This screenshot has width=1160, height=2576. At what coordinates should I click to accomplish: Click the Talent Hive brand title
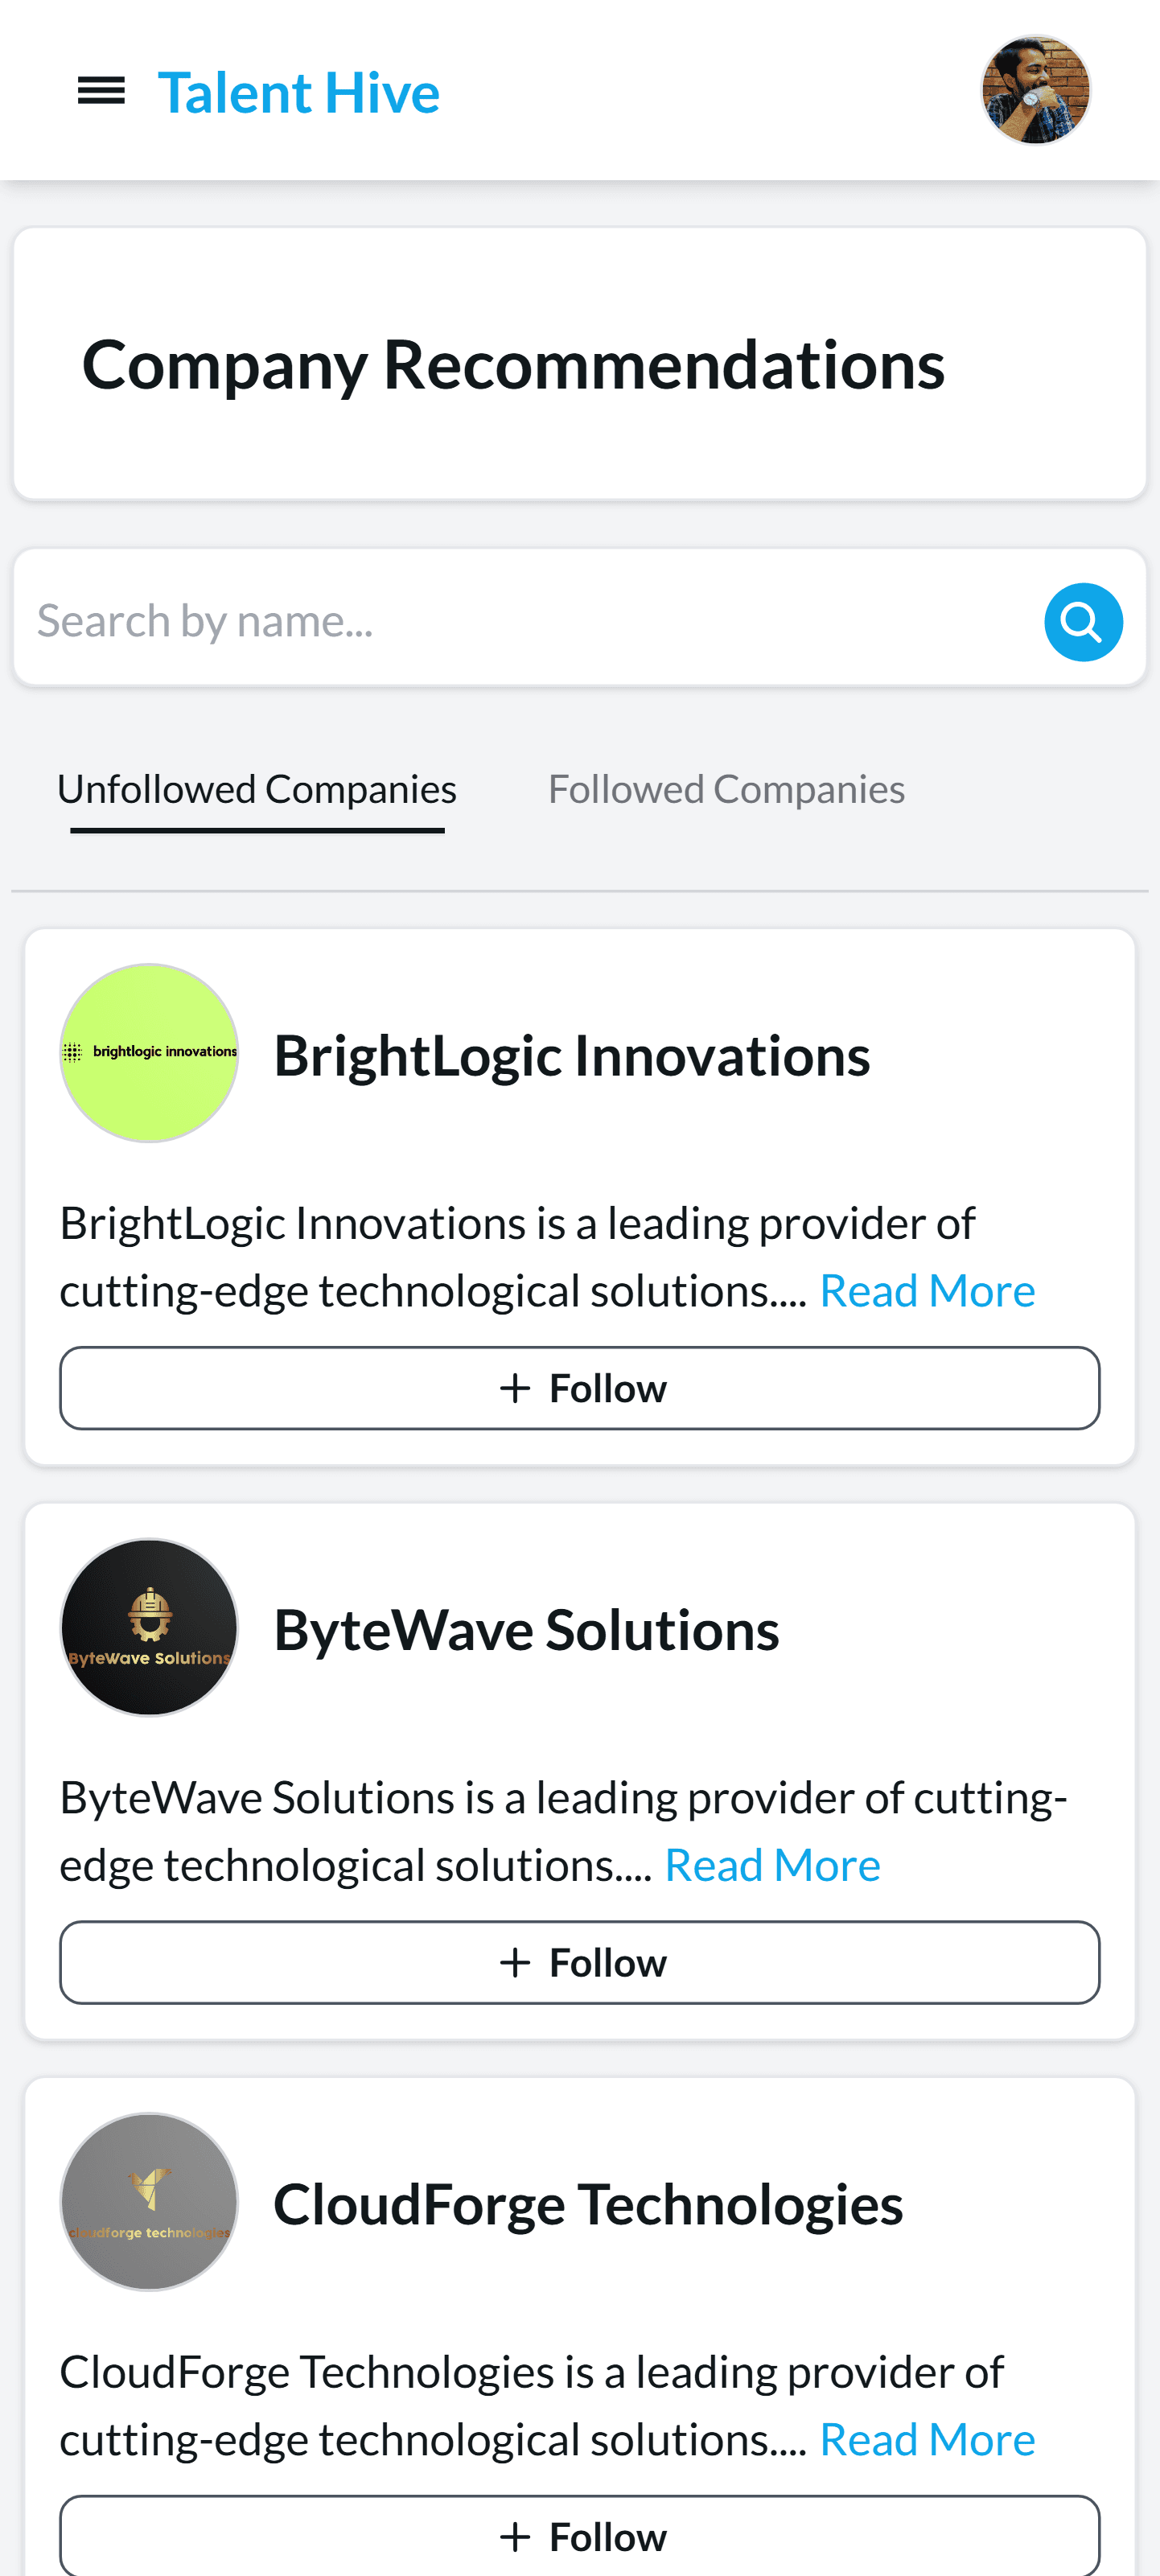click(x=298, y=93)
